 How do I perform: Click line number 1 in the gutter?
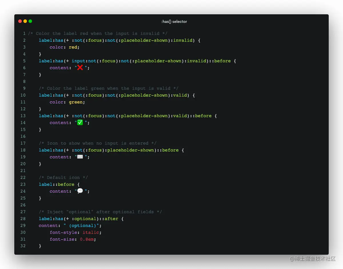[x=24, y=33]
